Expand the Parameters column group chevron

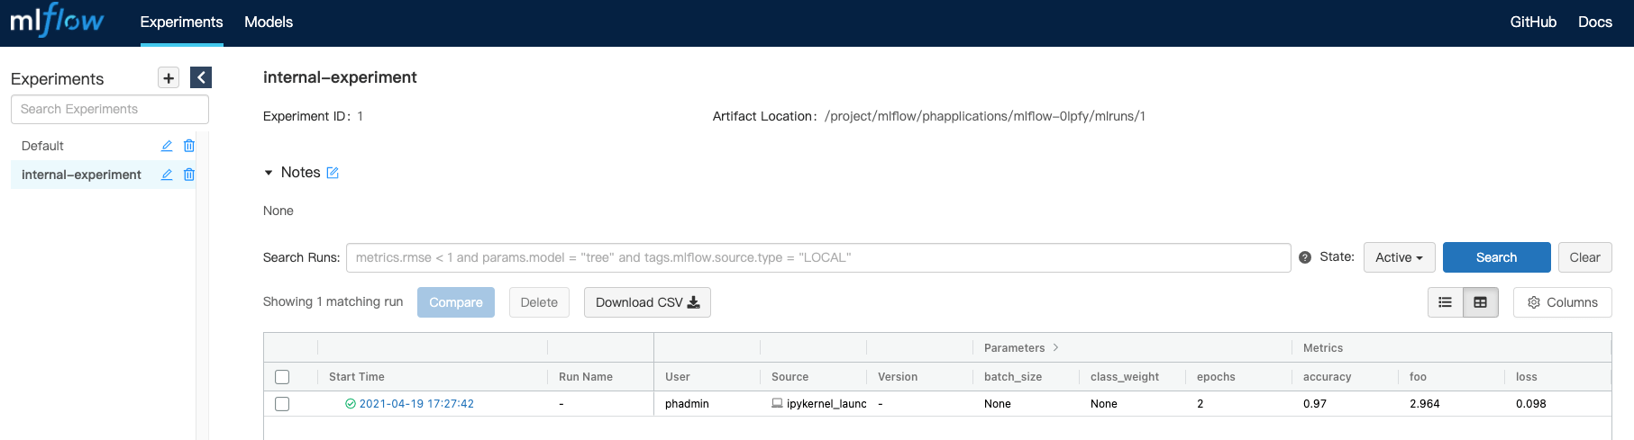[1055, 347]
